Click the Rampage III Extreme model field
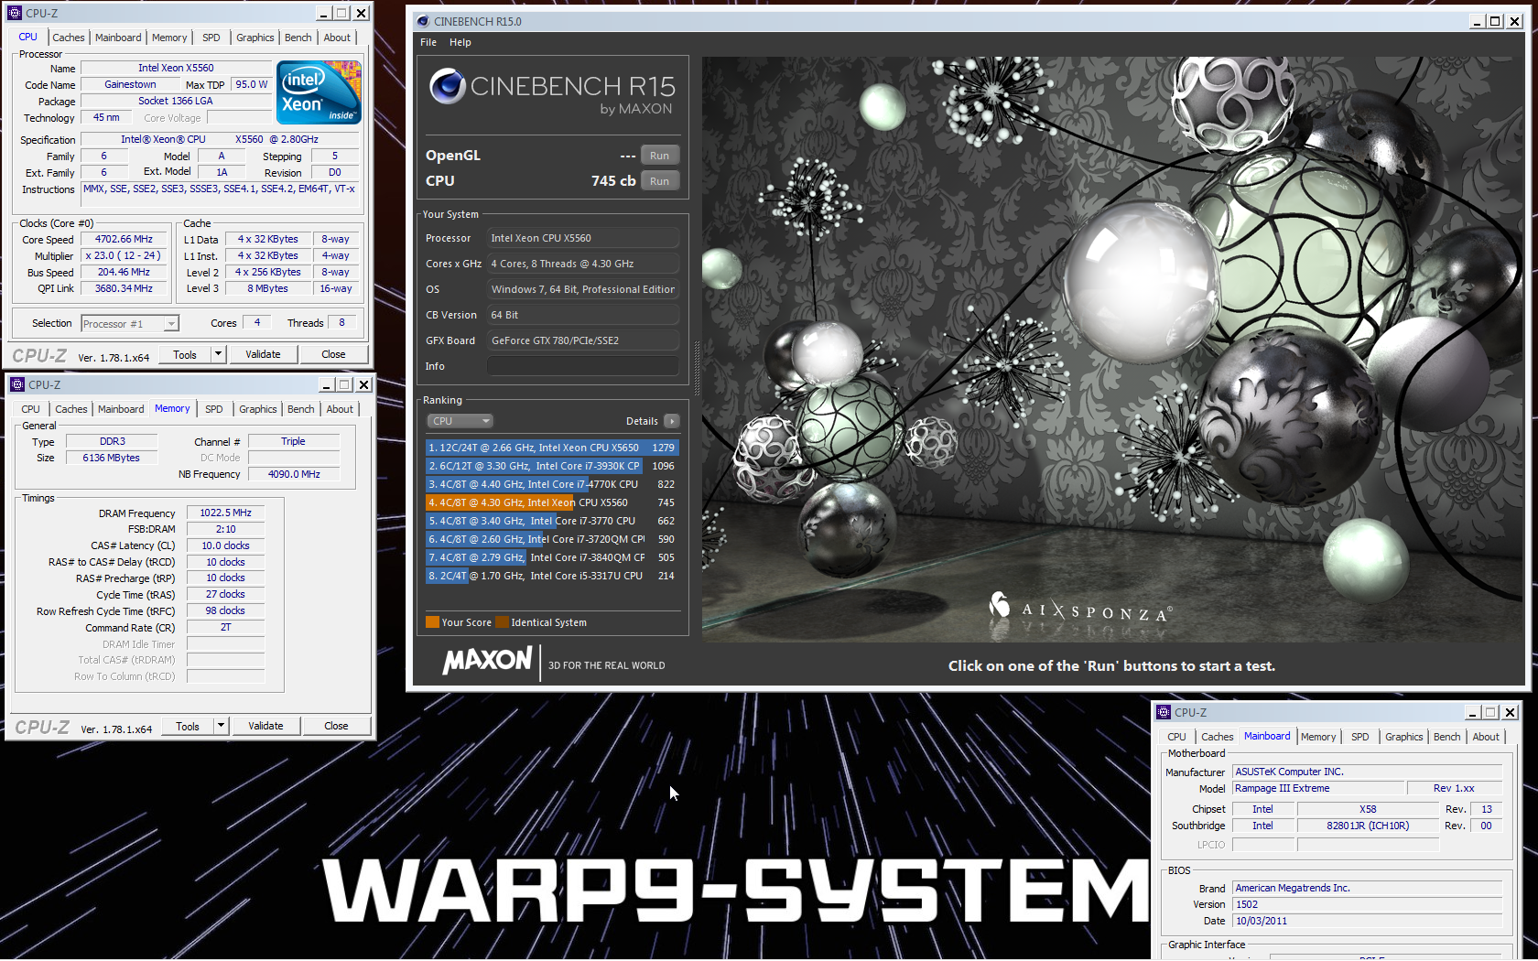 tap(1318, 789)
